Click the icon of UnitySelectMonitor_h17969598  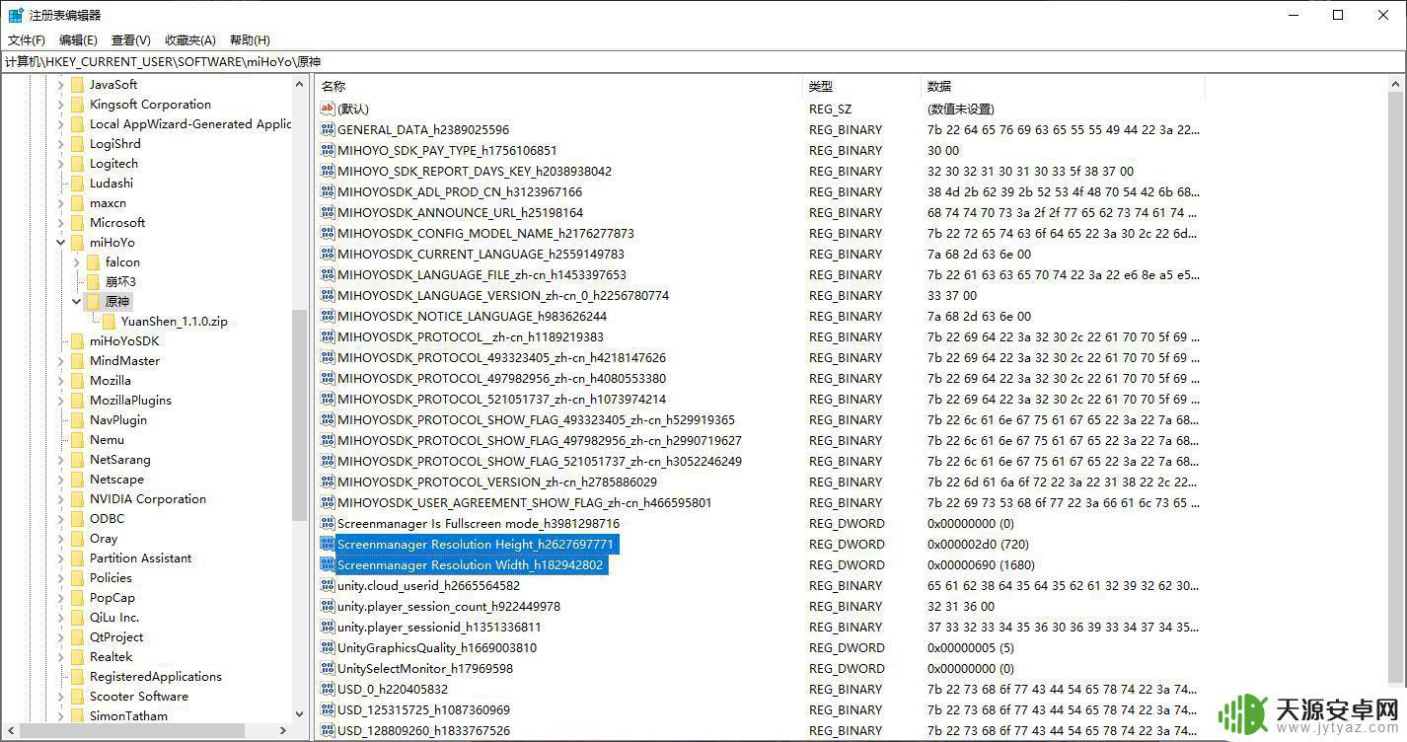(x=328, y=668)
